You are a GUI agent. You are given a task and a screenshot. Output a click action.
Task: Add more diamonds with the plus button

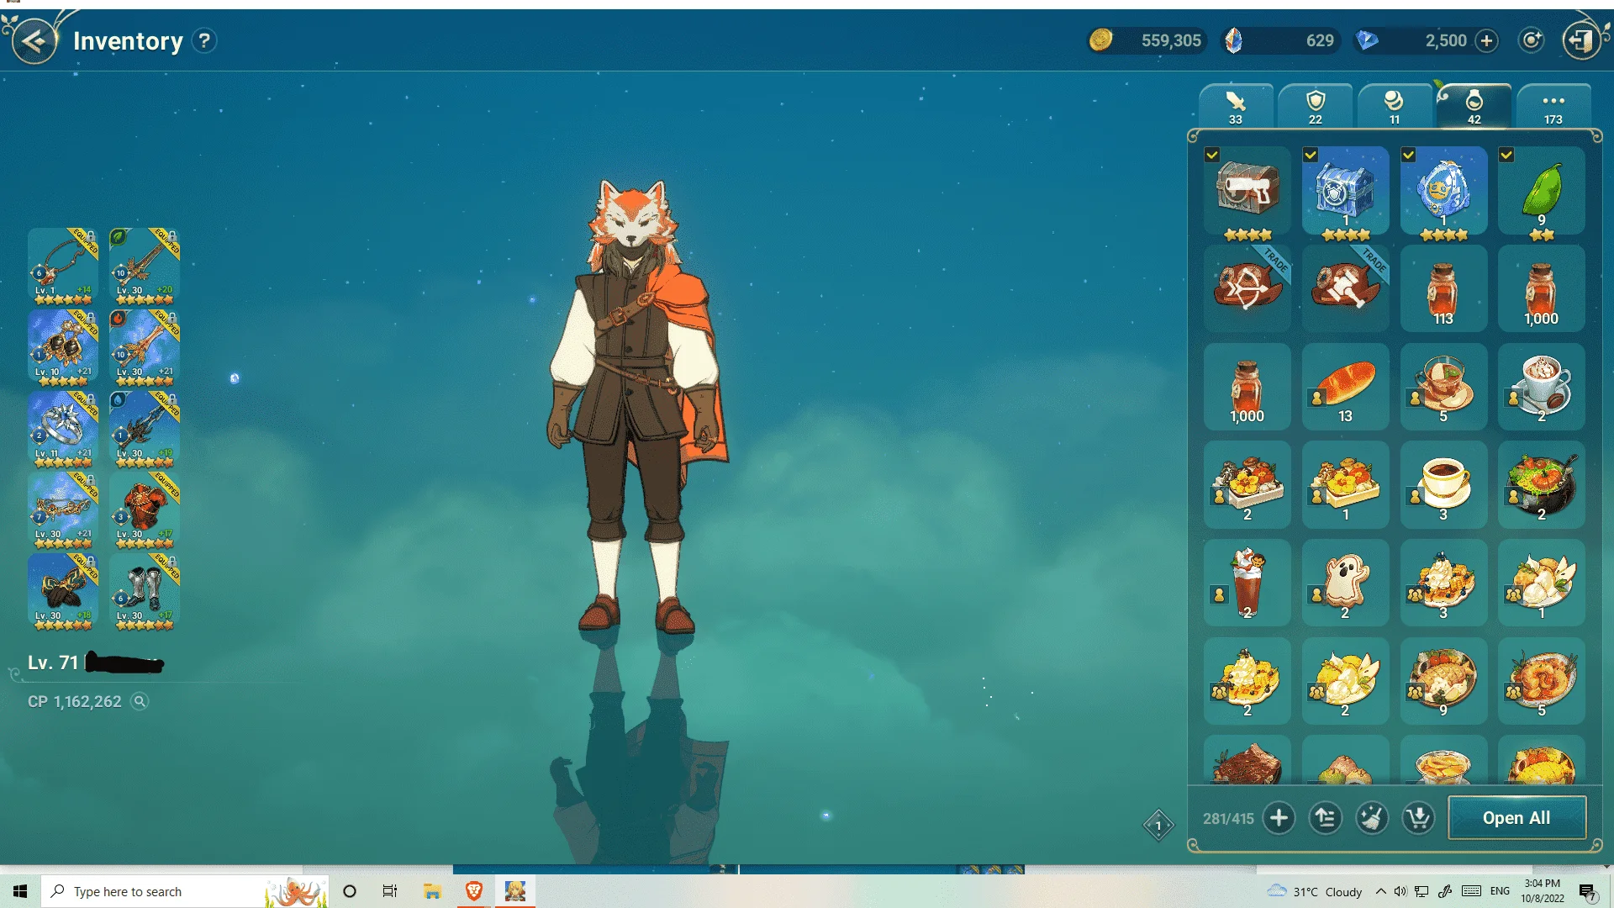[x=1486, y=40]
